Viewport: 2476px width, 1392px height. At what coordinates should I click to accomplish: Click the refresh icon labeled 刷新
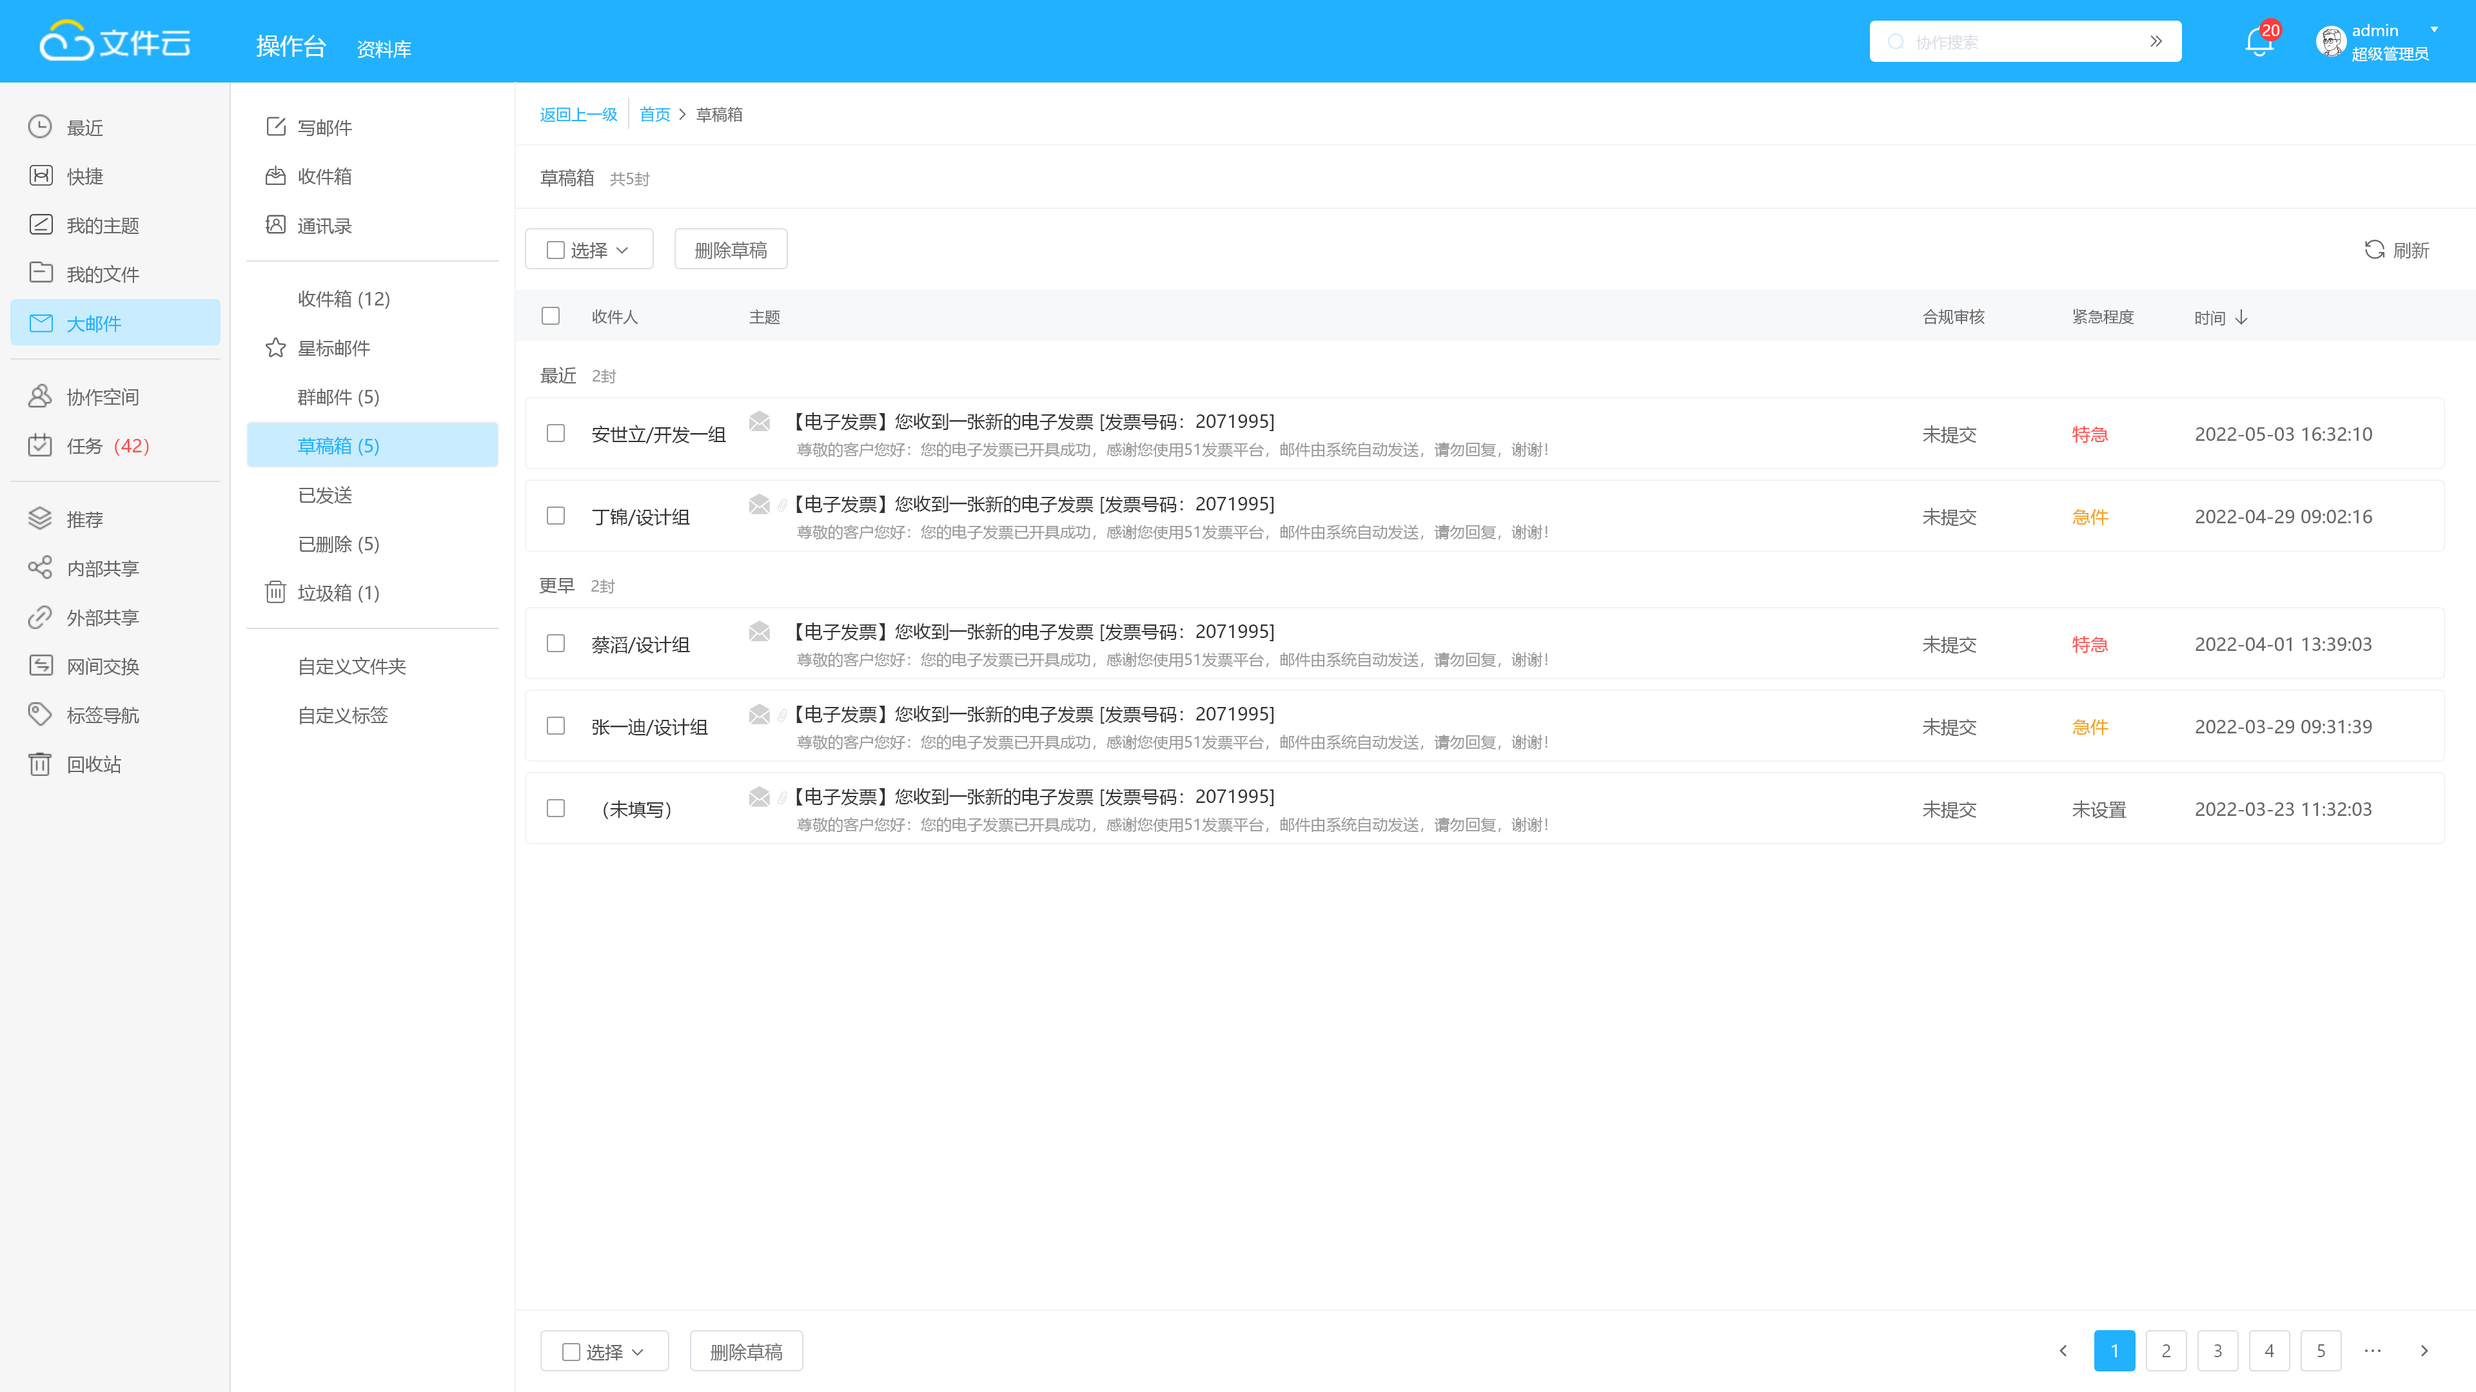(x=2373, y=250)
